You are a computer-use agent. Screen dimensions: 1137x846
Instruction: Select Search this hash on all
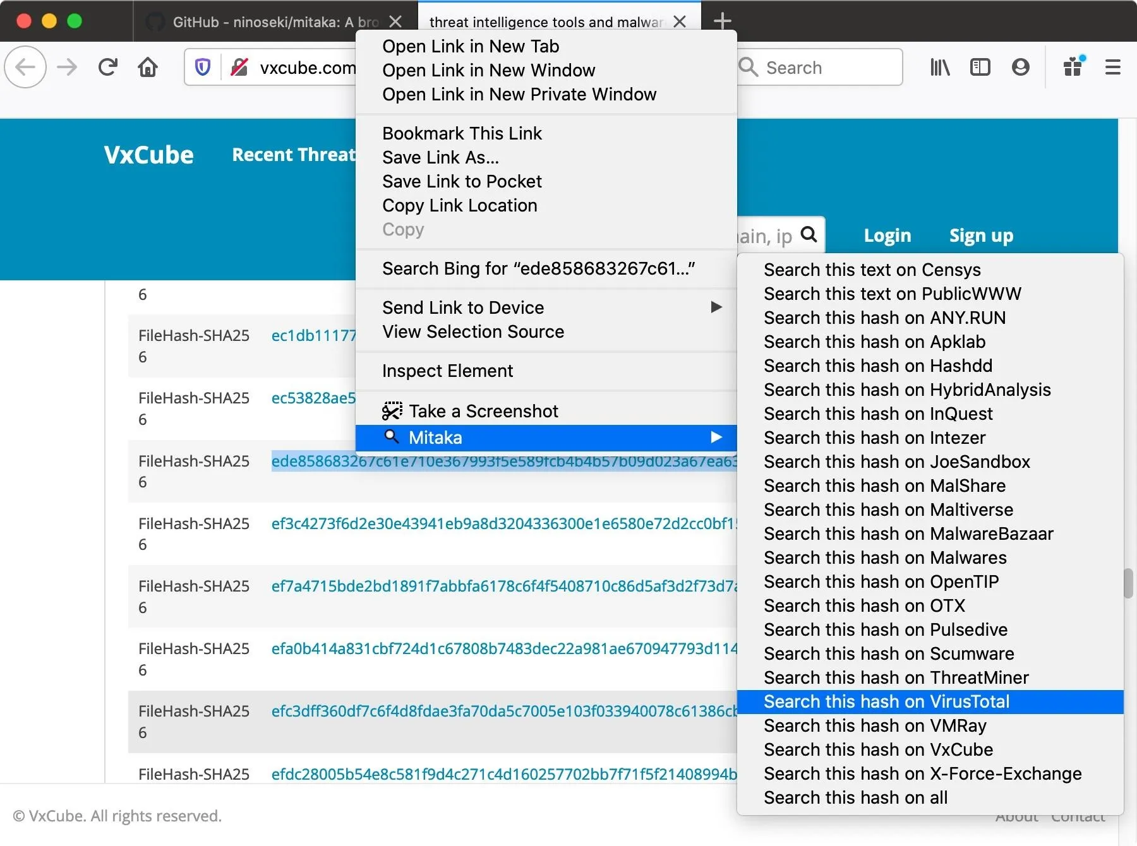[855, 797]
